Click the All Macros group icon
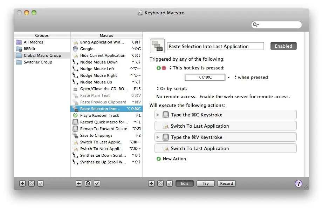323x209 pixels. (x=19, y=42)
